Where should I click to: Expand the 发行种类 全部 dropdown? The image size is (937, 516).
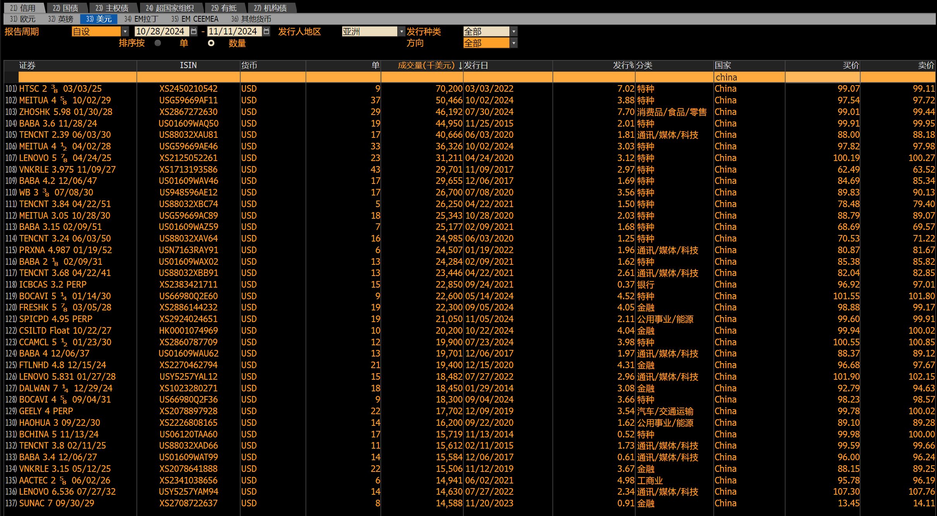[x=514, y=31]
